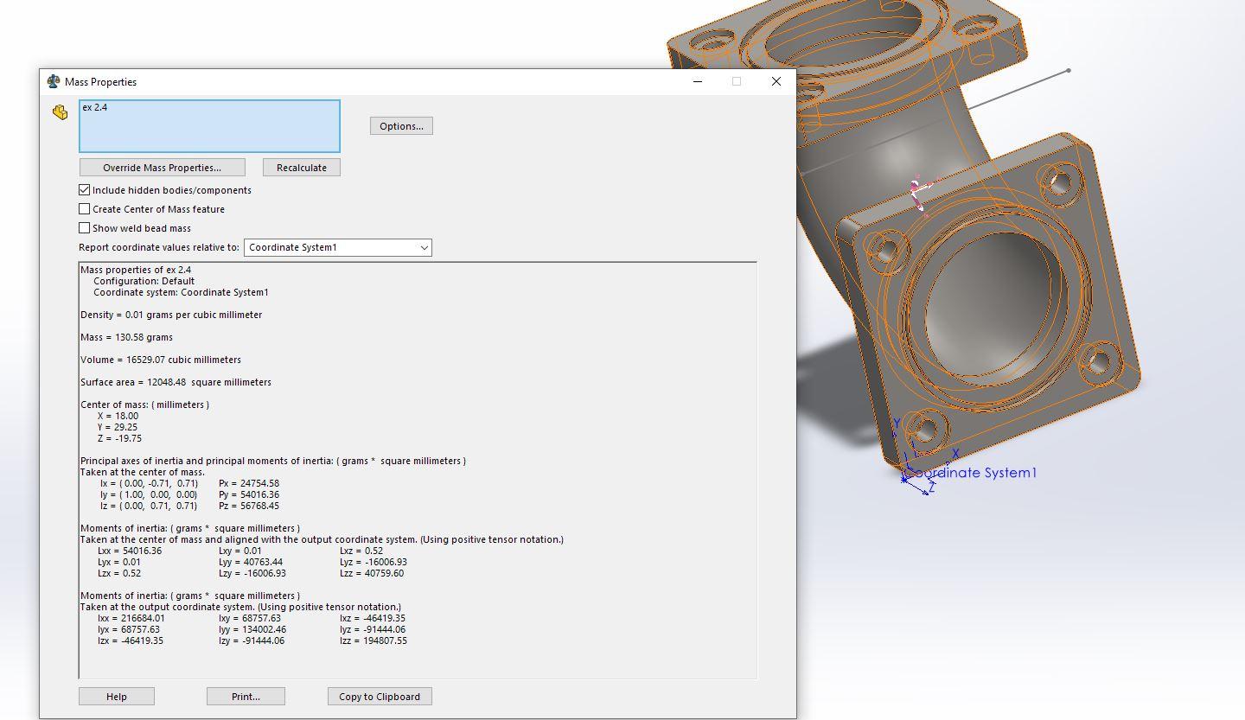Click the Help button
The width and height of the screenshot is (1245, 720).
click(117, 697)
